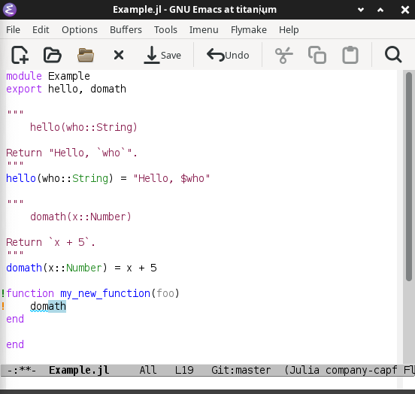Save the buffer using the Save toolbar button
415x394 pixels.
[x=162, y=55]
